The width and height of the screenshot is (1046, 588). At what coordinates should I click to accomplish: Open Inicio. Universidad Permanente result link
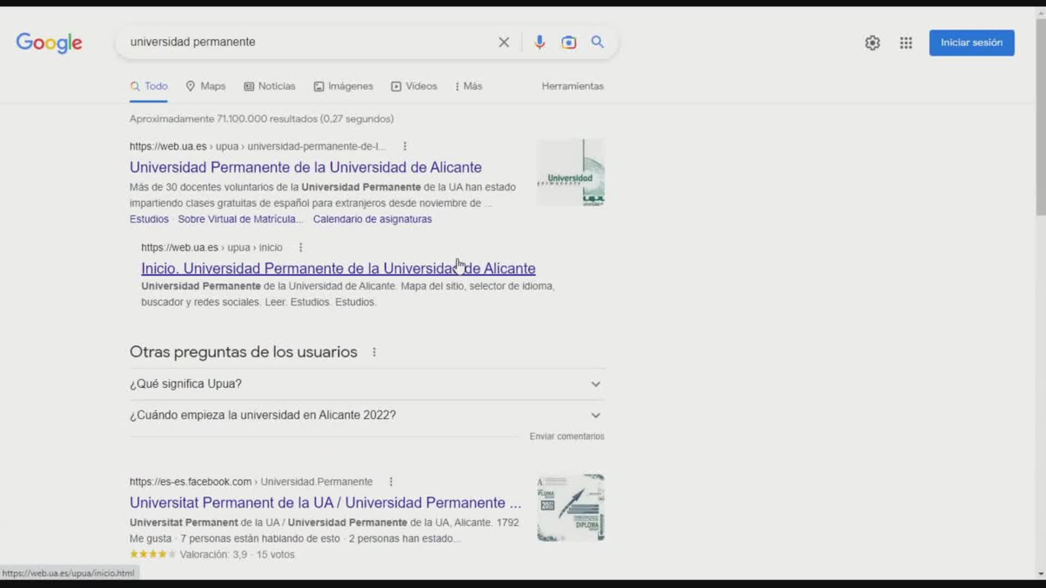[x=338, y=268]
